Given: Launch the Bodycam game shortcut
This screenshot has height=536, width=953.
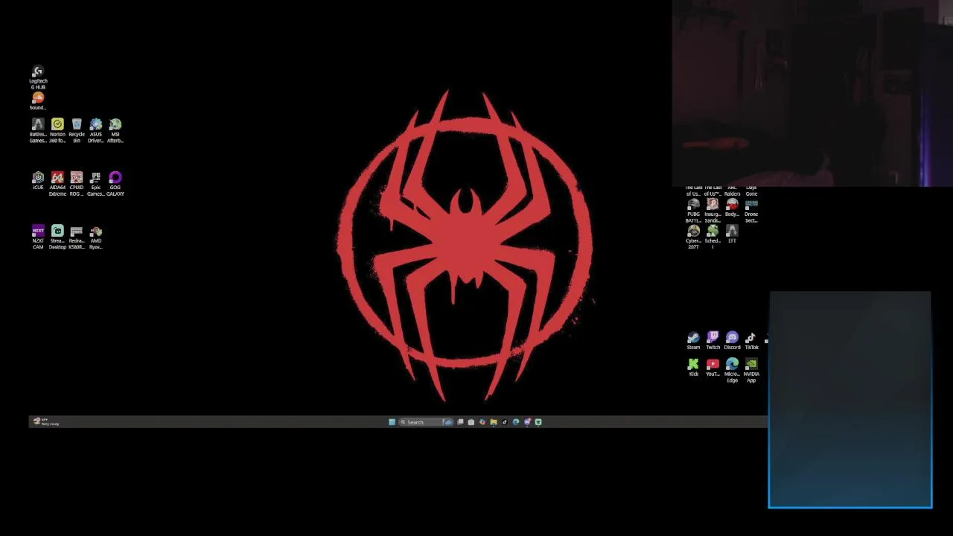Looking at the screenshot, I should 732,208.
